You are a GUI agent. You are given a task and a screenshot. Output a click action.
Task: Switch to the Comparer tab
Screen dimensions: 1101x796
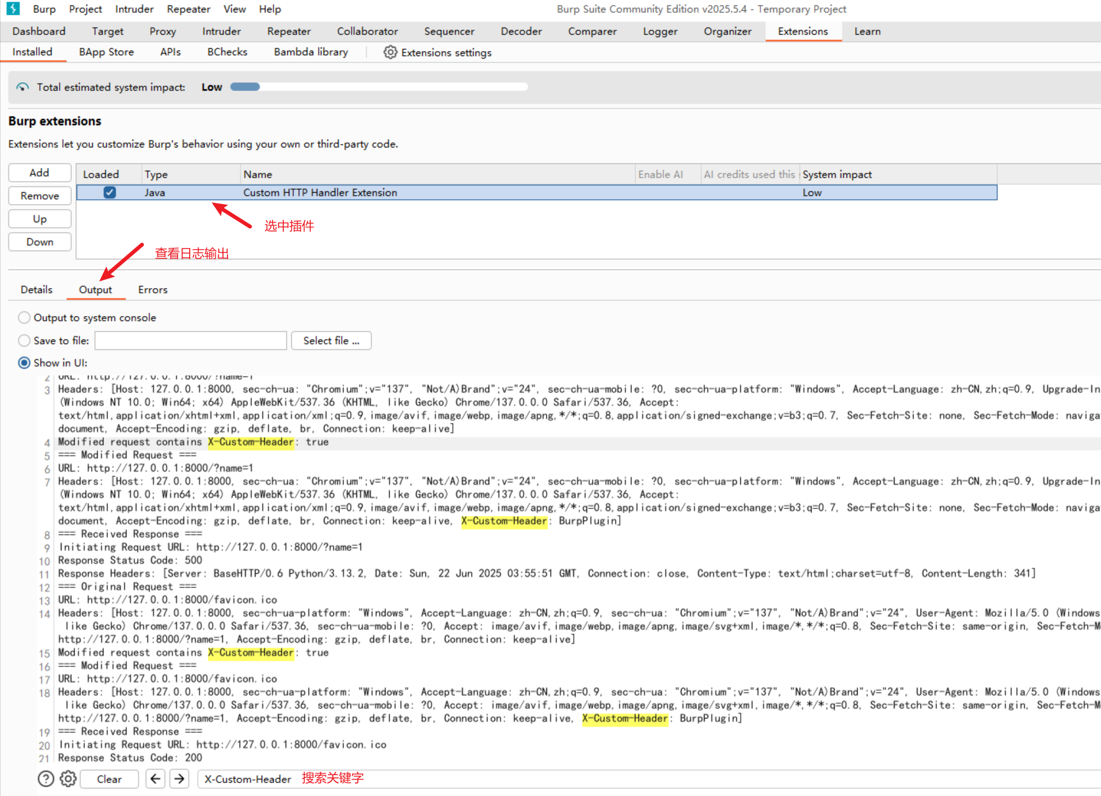pos(592,31)
